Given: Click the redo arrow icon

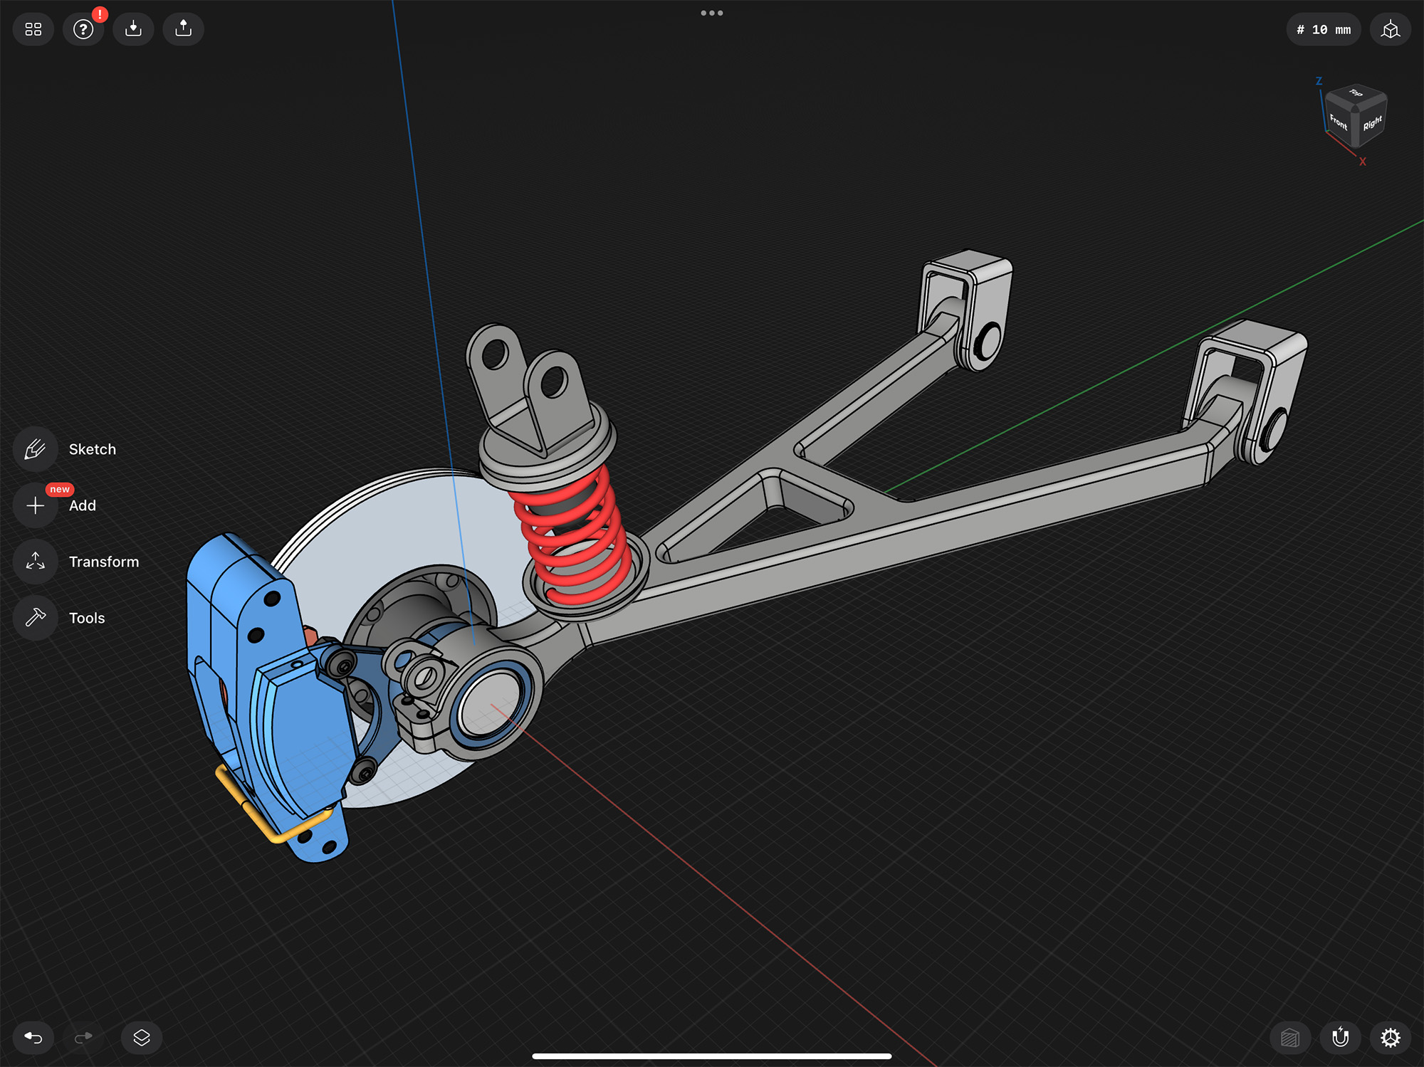Looking at the screenshot, I should tap(83, 1037).
